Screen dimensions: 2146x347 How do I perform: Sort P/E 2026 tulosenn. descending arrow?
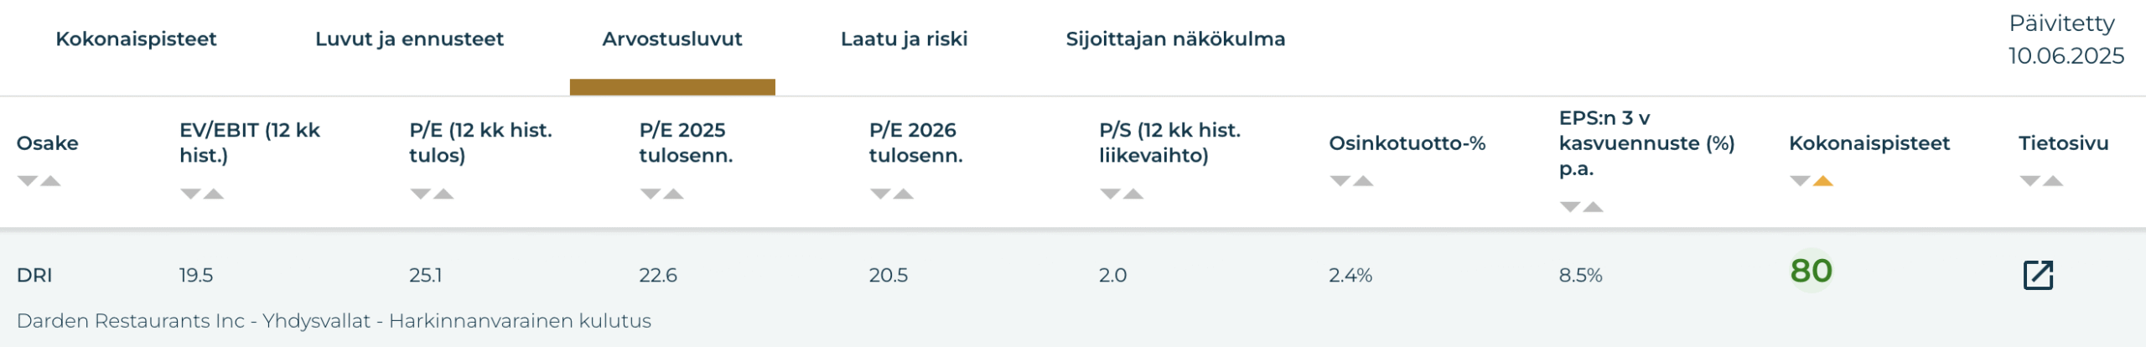(x=880, y=194)
